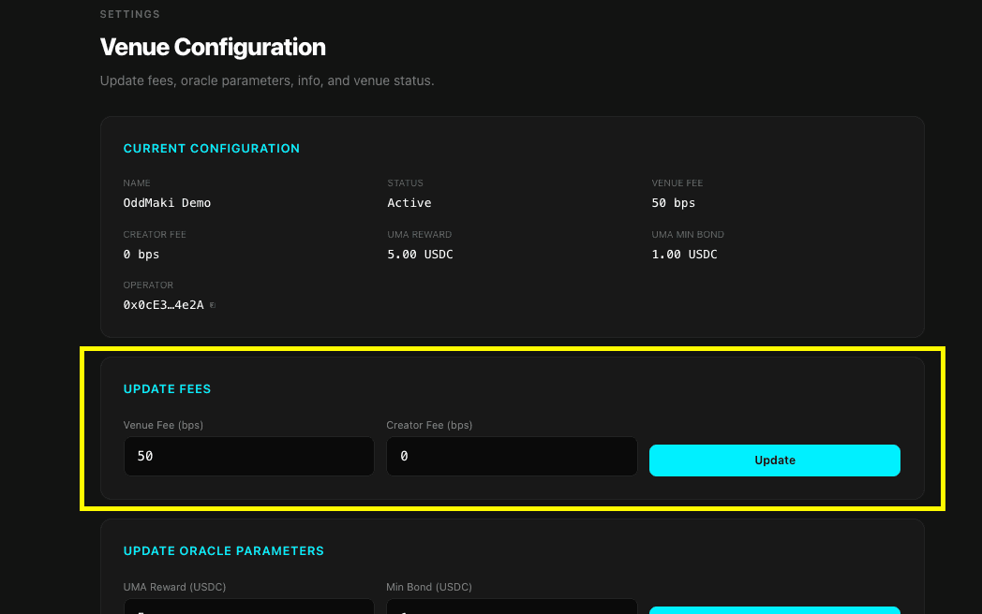Click the Venue Configuration heading

pyautogui.click(x=213, y=47)
